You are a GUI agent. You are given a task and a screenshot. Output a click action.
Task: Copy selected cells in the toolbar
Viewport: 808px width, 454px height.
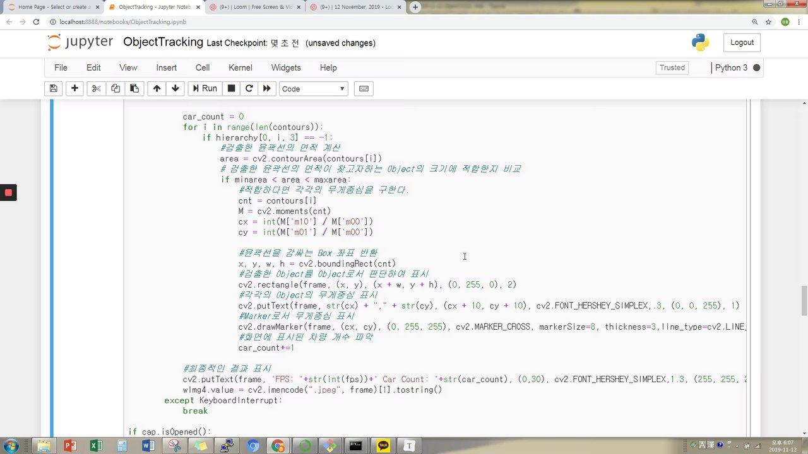[x=116, y=89]
